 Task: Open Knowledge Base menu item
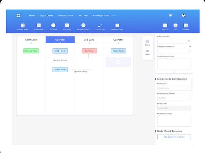pos(101,16)
